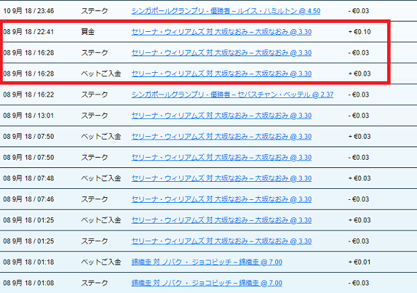The width and height of the screenshot is (417, 293).
Task: Select the date cell "08 9月 18 / 07:46"
Action: click(28, 199)
